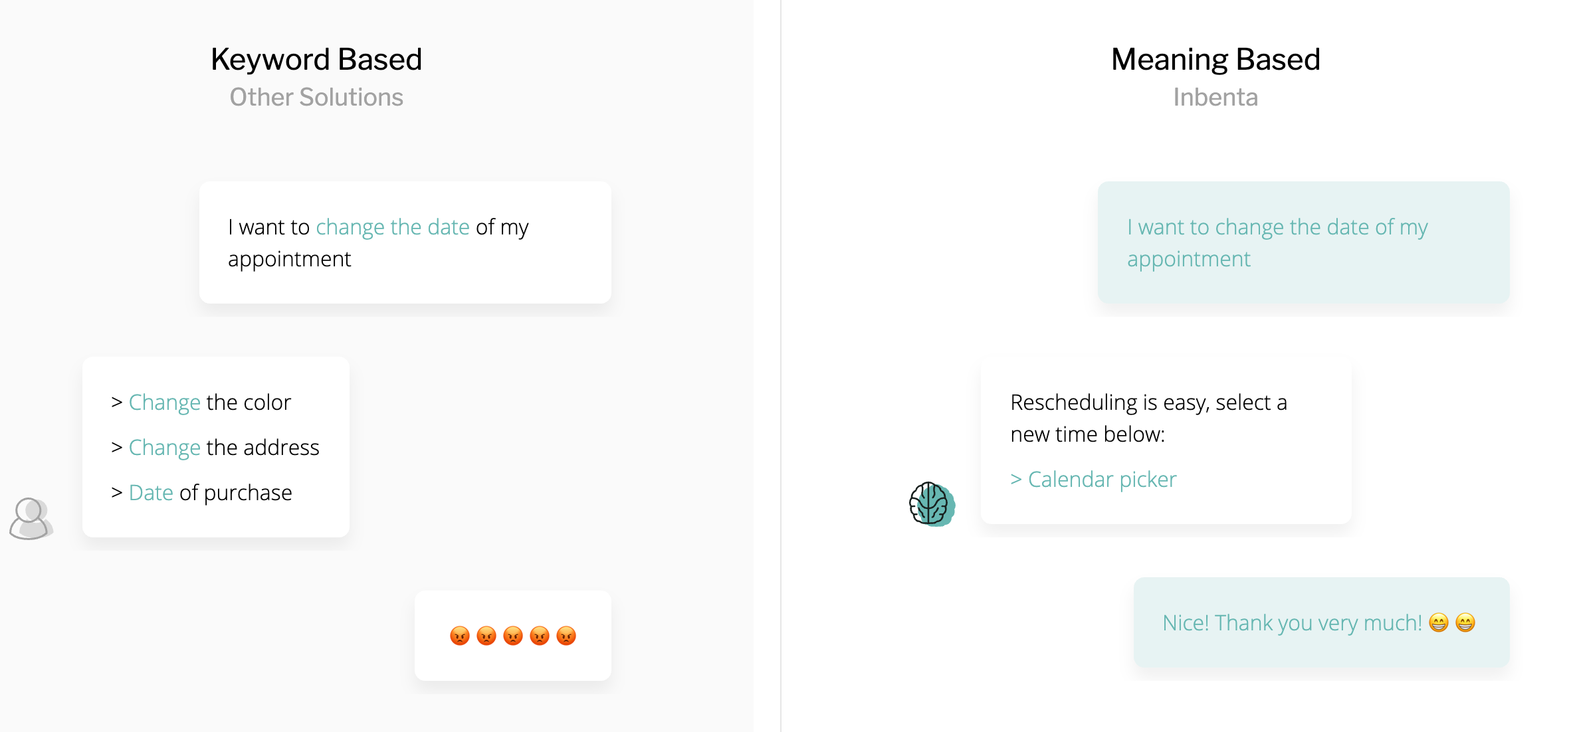Click the teal appointment request message bubble
This screenshot has height=732, width=1575.
tap(1303, 242)
